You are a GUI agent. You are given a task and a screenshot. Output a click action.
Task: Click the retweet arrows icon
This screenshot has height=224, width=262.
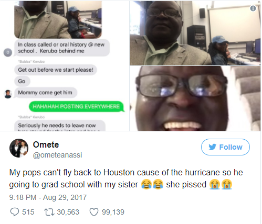point(49,212)
